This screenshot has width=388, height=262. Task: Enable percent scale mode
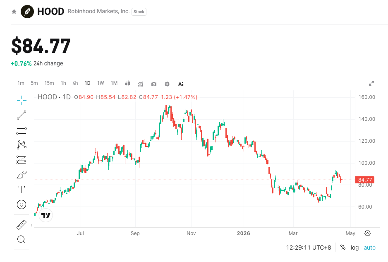coord(342,248)
